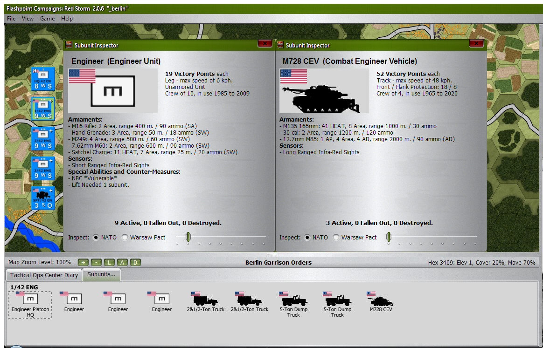Click the M135 165mm armament line
The height and width of the screenshot is (348, 543).
click(358, 126)
